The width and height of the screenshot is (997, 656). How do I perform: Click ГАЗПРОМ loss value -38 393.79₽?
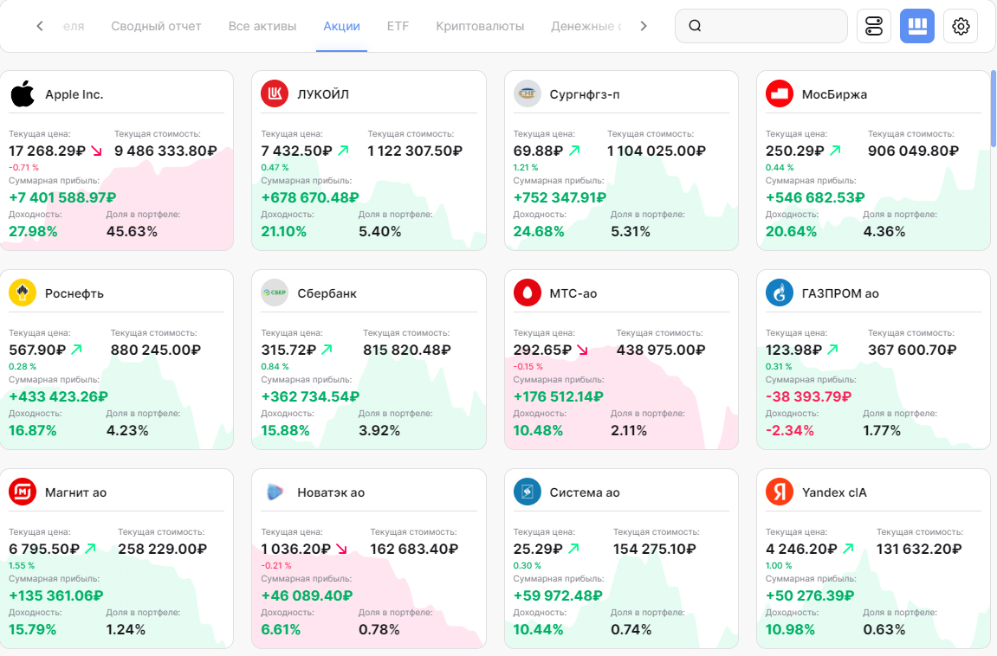coord(808,396)
